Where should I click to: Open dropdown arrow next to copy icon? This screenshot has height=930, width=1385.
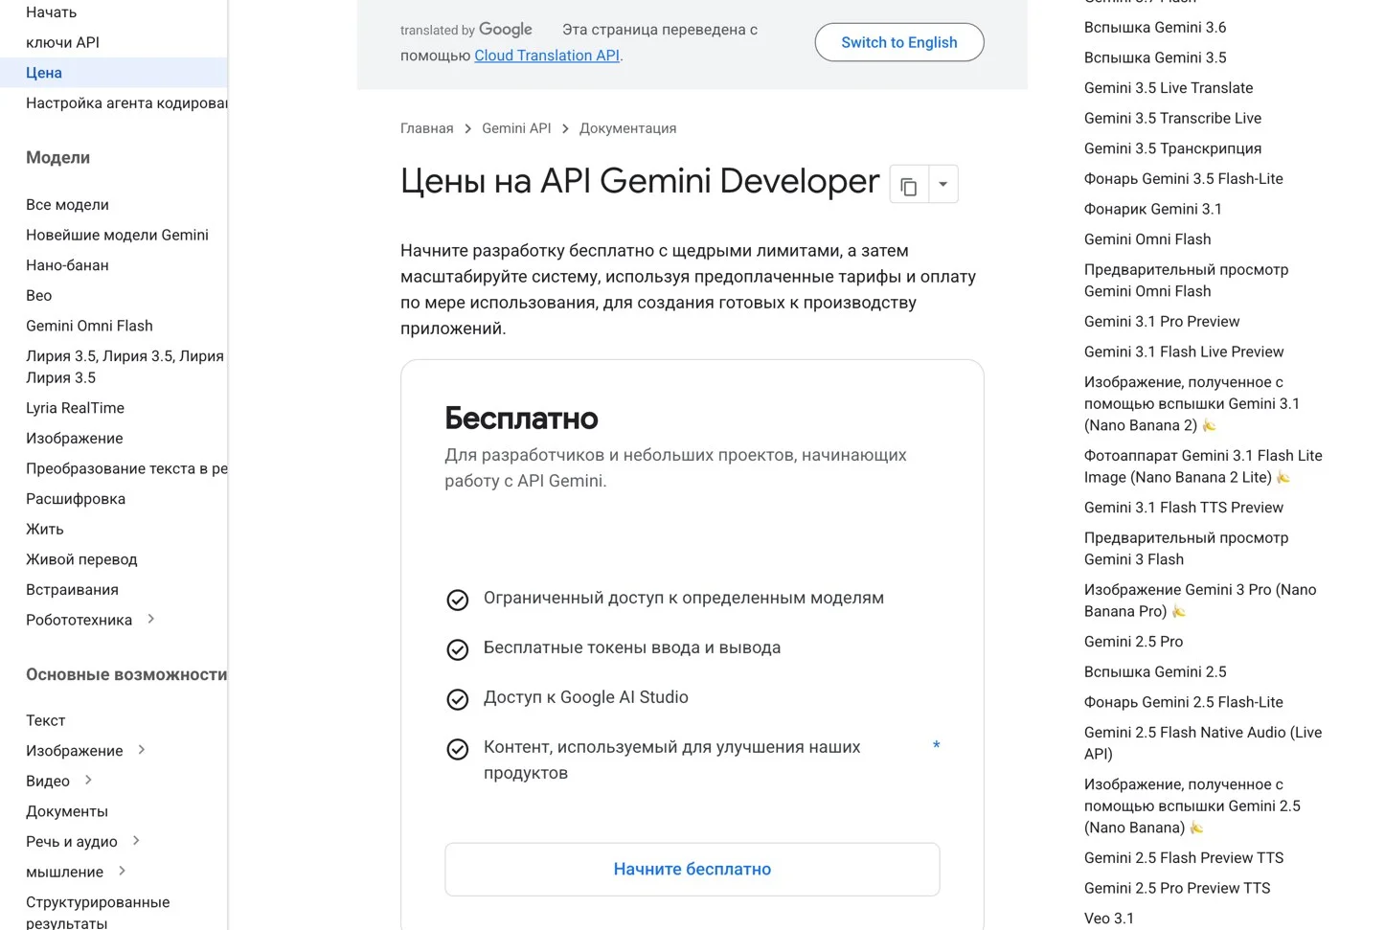click(943, 185)
